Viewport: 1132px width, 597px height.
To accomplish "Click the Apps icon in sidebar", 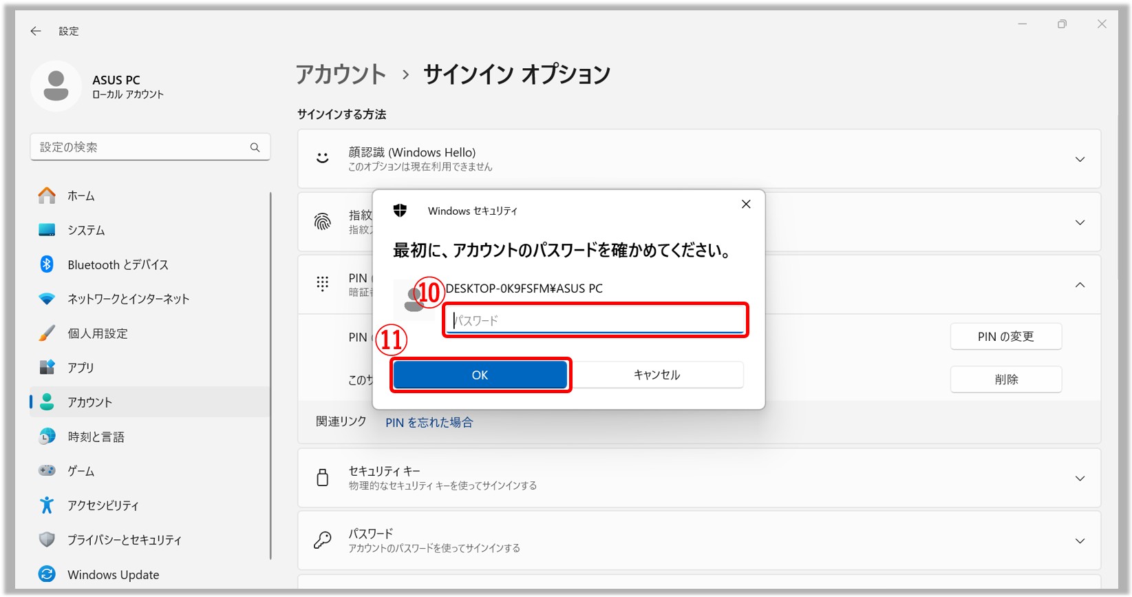I will point(47,368).
